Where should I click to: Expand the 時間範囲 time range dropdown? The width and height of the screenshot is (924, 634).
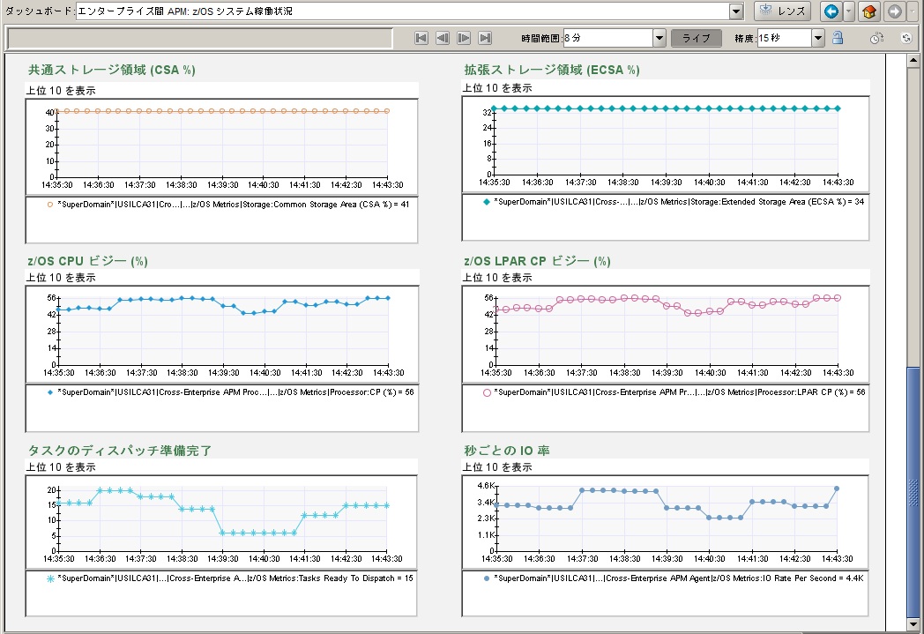point(659,38)
